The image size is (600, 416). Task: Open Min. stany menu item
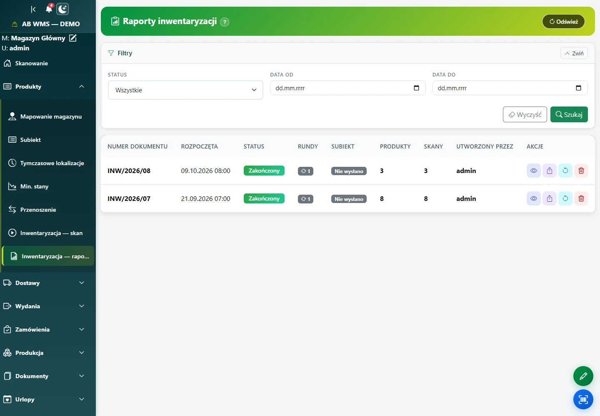[x=48, y=186]
